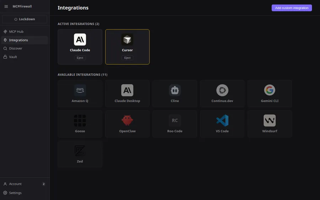Click the Cline label
This screenshot has height=200, width=320.
175,101
